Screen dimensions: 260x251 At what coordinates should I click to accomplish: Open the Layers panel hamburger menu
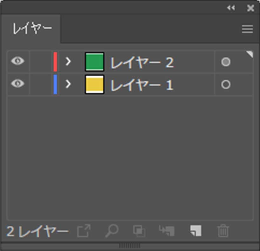[x=247, y=29]
